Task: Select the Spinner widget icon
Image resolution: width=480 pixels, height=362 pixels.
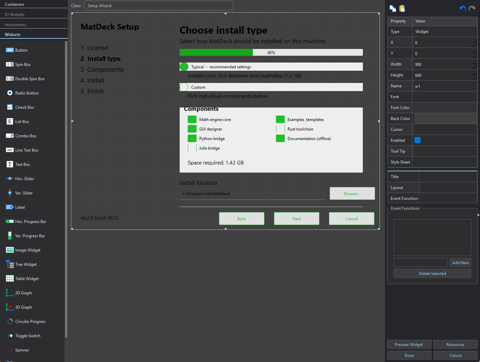Action: 10,350
